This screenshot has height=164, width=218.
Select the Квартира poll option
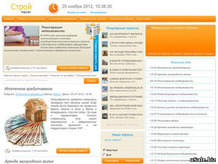(104, 150)
